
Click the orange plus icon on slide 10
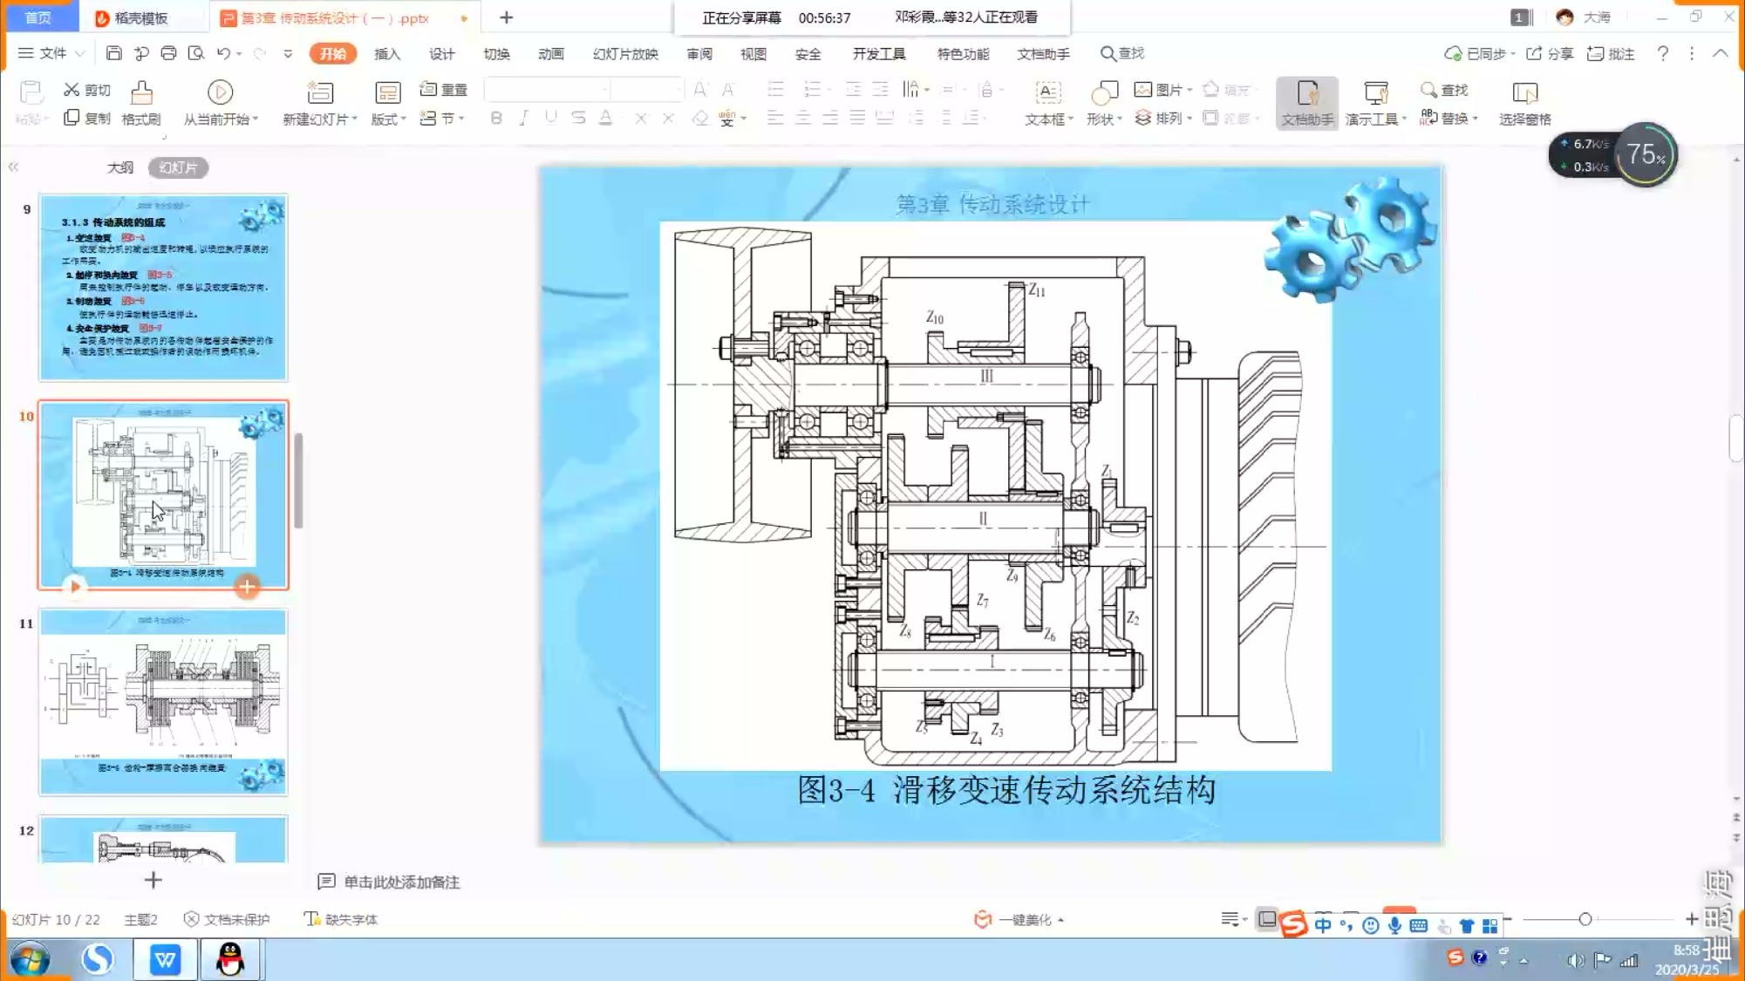point(247,586)
